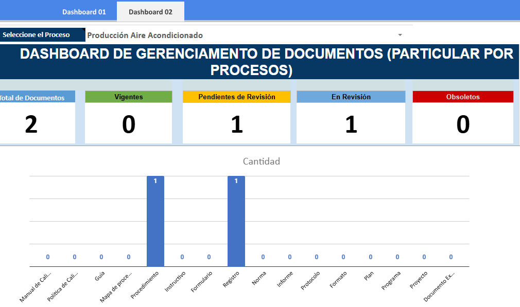This screenshot has height=307, width=520.
Task: Click the Obsoletos count value 0
Action: (x=463, y=125)
